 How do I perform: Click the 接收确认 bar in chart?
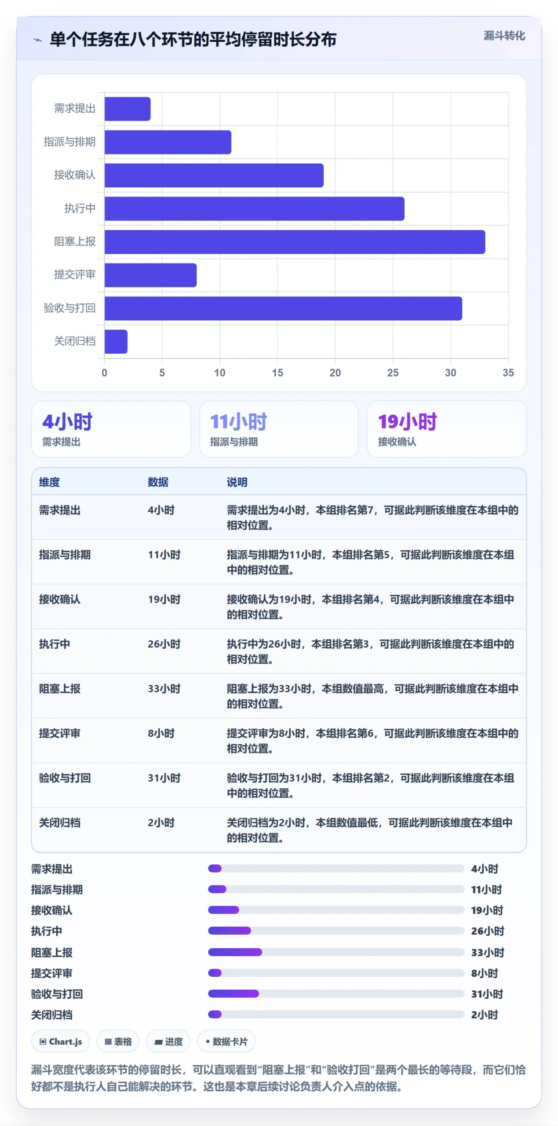coord(214,175)
